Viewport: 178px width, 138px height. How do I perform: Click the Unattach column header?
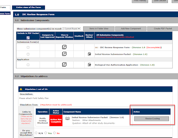tap(79, 36)
